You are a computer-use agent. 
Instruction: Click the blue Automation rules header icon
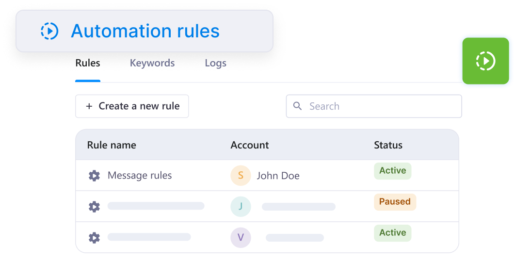49,31
